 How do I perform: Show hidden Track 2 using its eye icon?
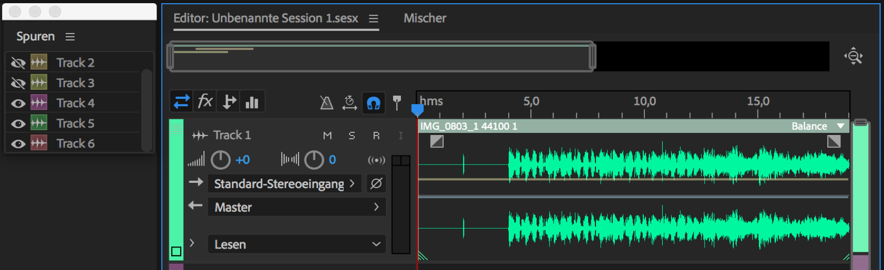18,63
